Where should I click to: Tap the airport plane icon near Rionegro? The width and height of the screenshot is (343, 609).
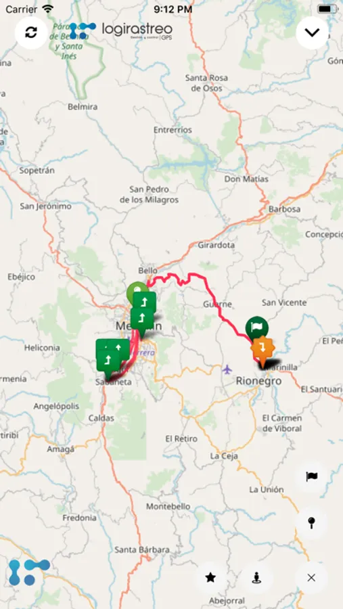tap(227, 369)
